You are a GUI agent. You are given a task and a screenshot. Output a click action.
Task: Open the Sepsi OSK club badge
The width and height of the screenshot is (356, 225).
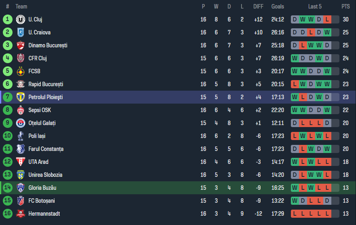[x=21, y=110]
